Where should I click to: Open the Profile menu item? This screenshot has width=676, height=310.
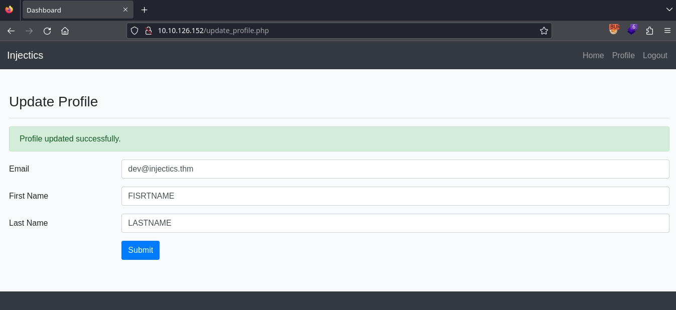[623, 55]
